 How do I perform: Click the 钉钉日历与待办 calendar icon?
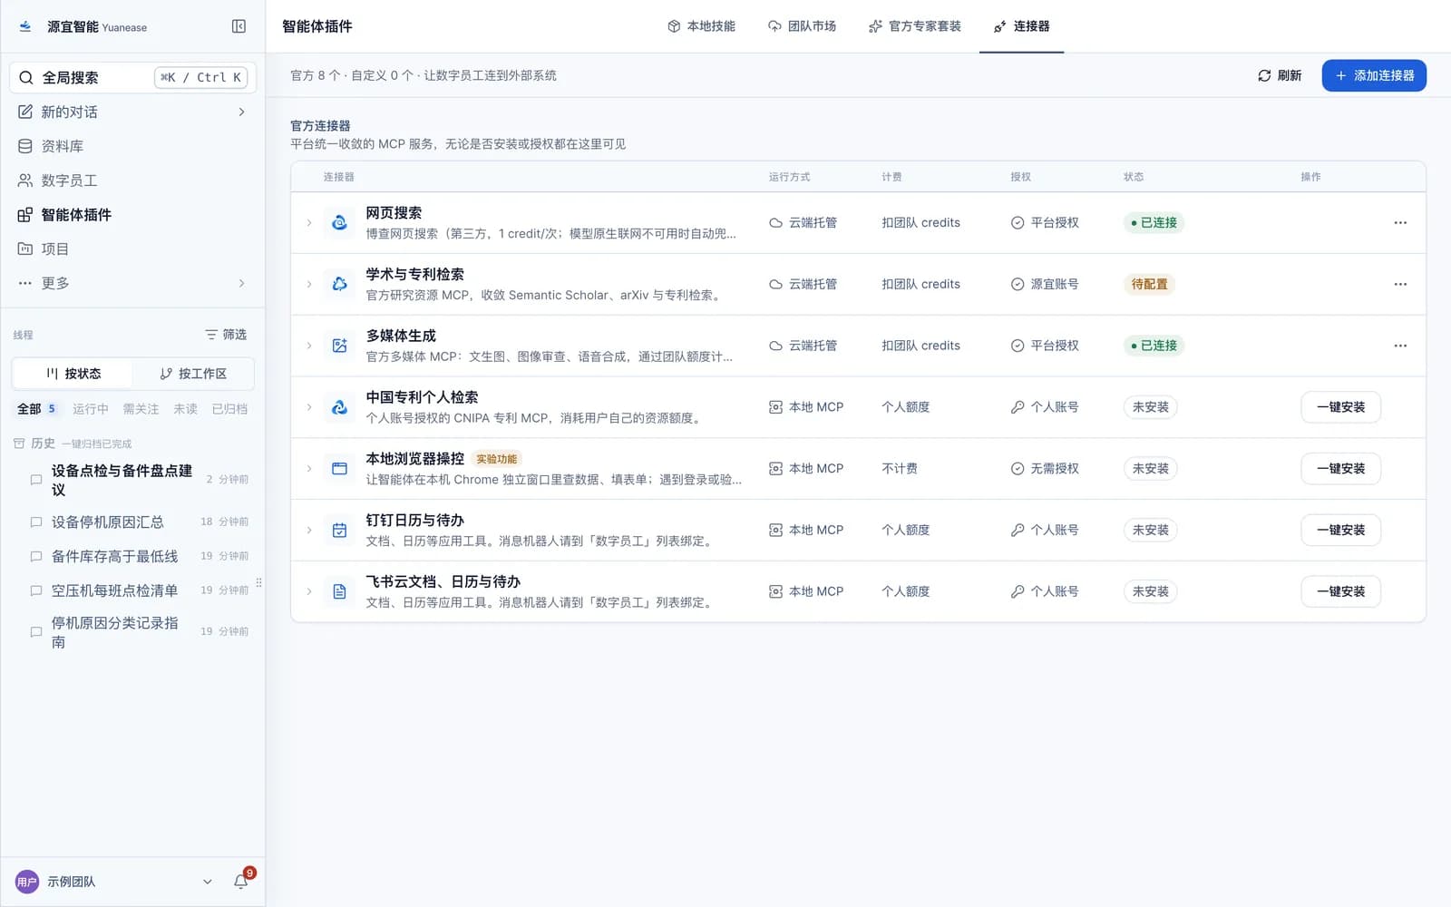tap(339, 531)
